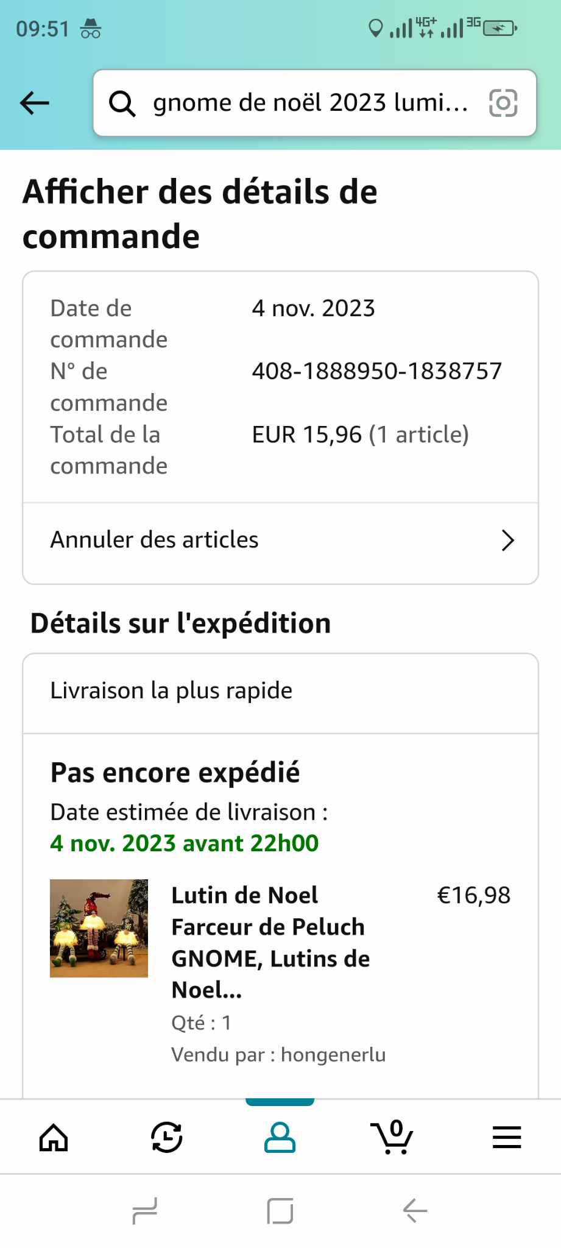This screenshot has height=1248, width=561.
Task: Open the shopping cart
Action: click(x=392, y=1137)
